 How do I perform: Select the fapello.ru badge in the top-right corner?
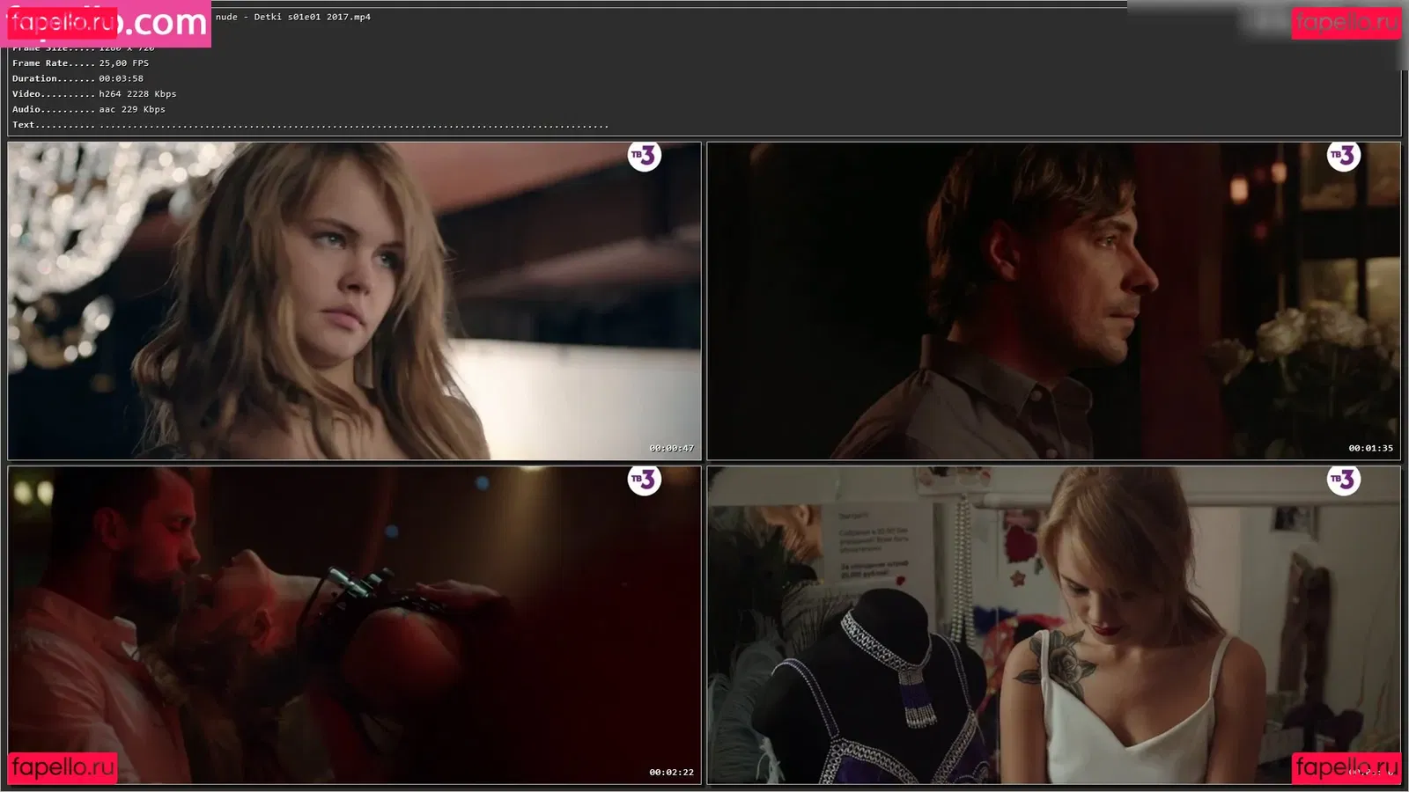point(1346,24)
